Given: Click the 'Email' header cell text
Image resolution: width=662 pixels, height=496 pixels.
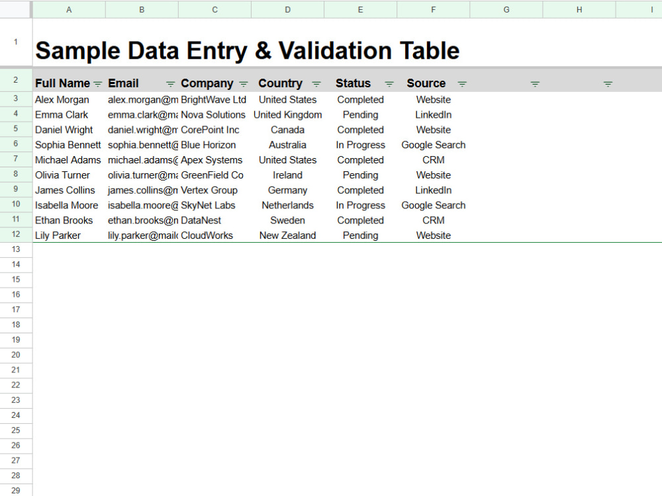Looking at the screenshot, I should pyautogui.click(x=123, y=83).
